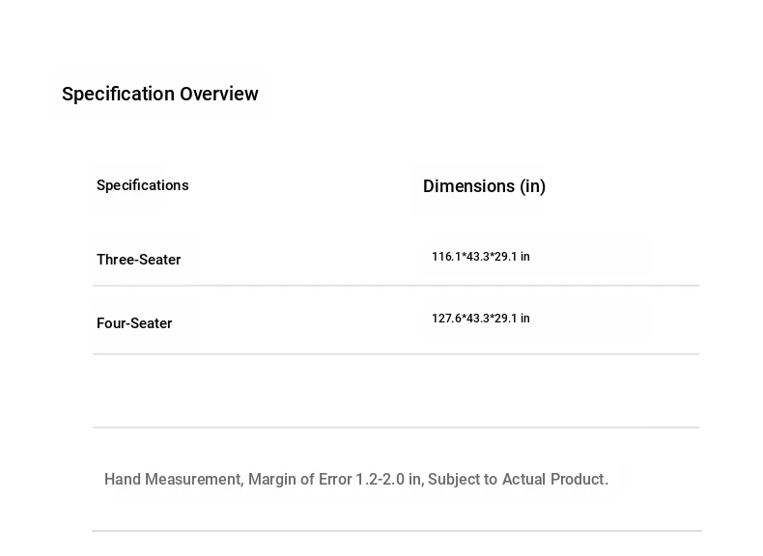Click the divider line below the measurement note
The width and height of the screenshot is (763, 556).
click(396, 531)
